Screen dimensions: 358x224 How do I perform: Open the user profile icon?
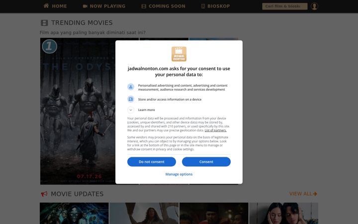[314, 6]
